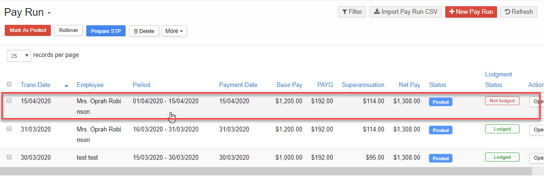Image resolution: width=544 pixels, height=185 pixels.
Task: Expand the More dropdown button
Action: (x=174, y=31)
